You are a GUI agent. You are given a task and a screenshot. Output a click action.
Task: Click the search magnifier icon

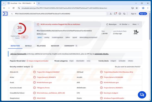[12, 14]
